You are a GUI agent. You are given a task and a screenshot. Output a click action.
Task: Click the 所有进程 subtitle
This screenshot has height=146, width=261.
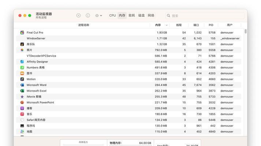(41, 18)
